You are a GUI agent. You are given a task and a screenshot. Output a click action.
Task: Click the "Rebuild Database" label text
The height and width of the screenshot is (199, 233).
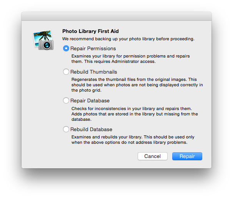click(91, 129)
